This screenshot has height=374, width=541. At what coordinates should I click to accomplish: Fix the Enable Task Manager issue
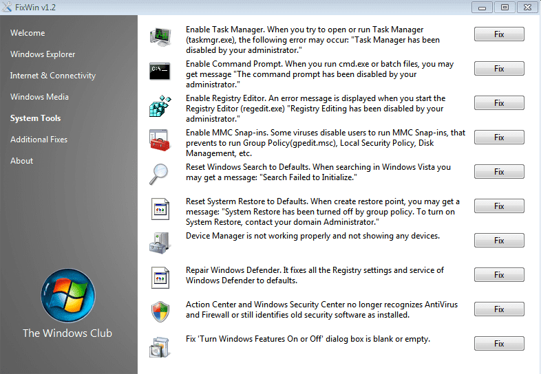[499, 34]
